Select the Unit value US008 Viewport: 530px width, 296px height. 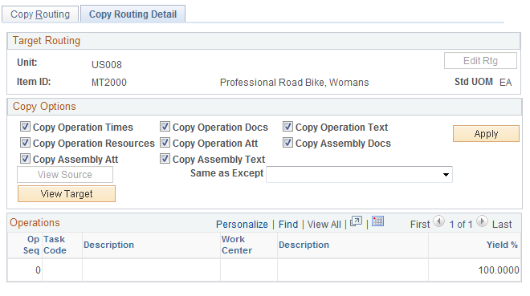pos(107,64)
